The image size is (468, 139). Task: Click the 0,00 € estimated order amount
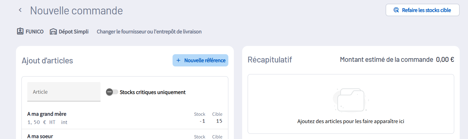point(445,60)
